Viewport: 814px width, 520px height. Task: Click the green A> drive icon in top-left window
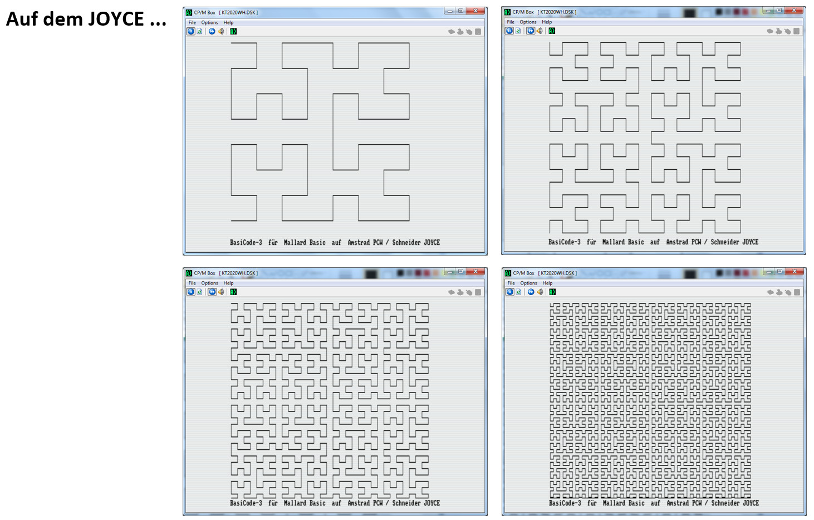tap(233, 31)
